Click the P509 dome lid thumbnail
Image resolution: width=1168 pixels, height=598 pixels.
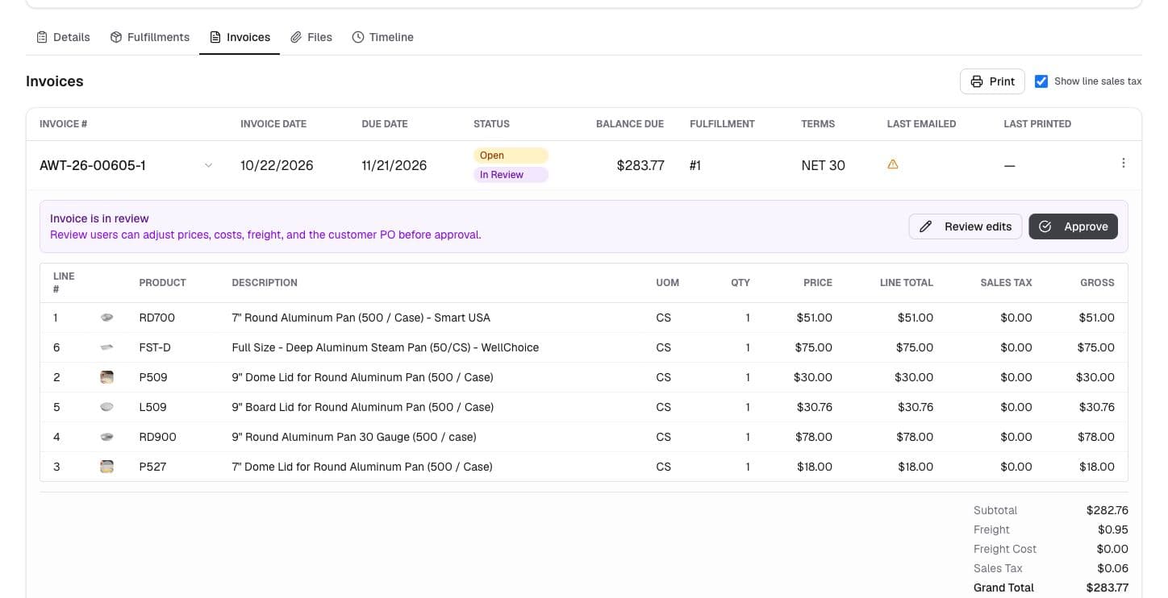click(x=106, y=377)
